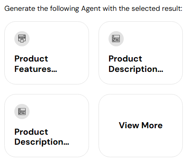Expand the truncated Product Features… title
The height and width of the screenshot is (162, 188).
[x=36, y=64]
